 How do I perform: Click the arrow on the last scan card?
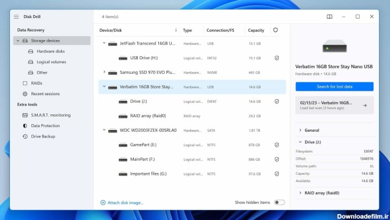click(x=364, y=106)
